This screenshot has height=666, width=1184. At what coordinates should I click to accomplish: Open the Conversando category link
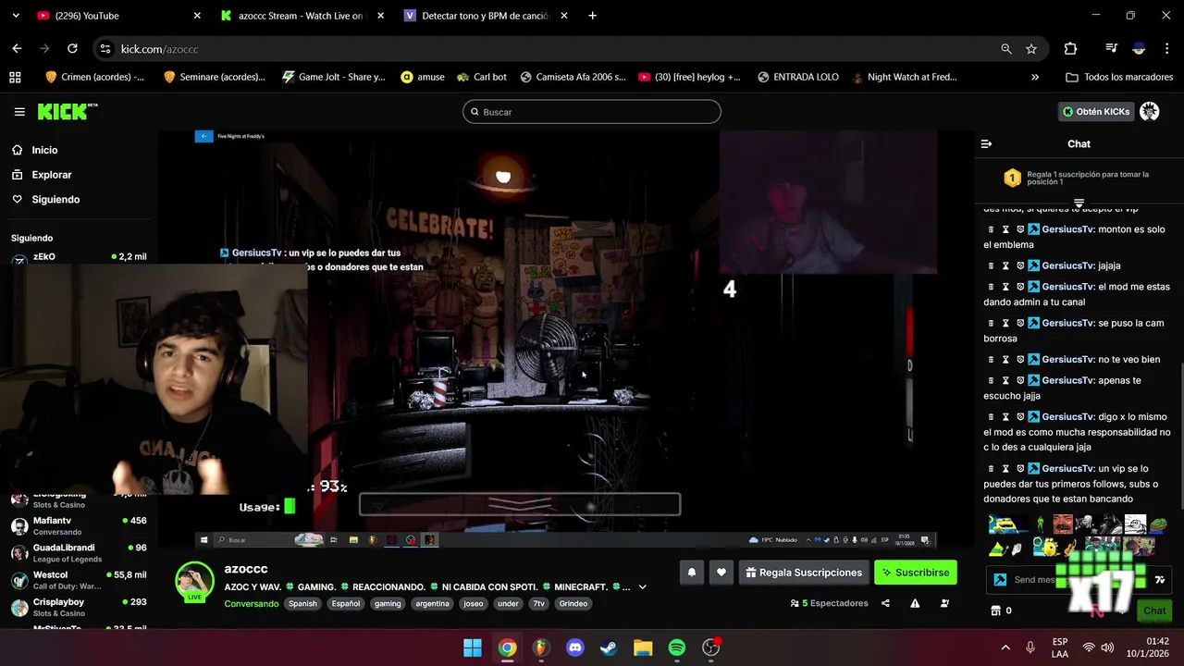[x=251, y=603]
